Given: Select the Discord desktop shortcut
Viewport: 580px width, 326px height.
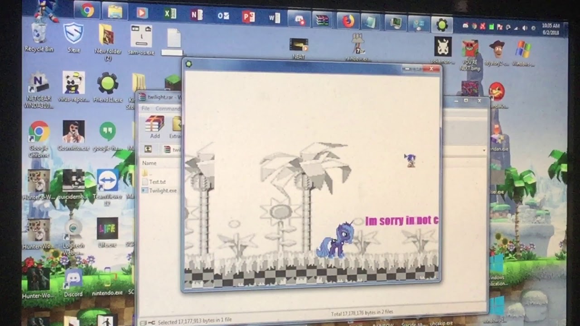Looking at the screenshot, I should point(73,283).
